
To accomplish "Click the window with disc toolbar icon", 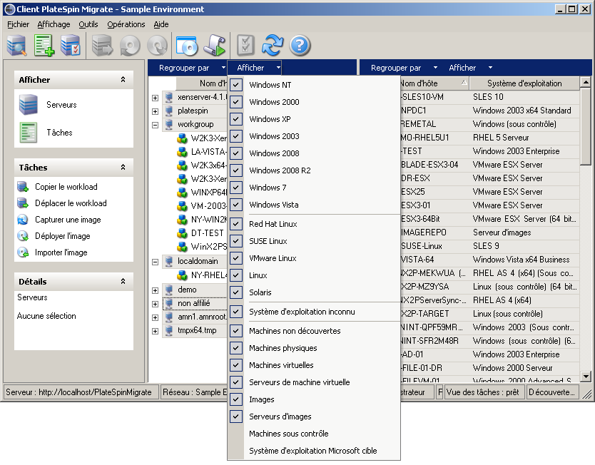I will [186, 45].
